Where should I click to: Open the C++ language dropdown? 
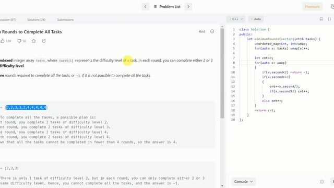pos(236,19)
